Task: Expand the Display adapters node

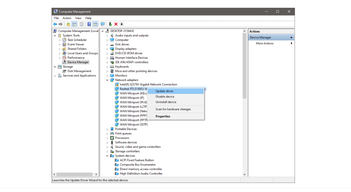Action: [x=107, y=49]
